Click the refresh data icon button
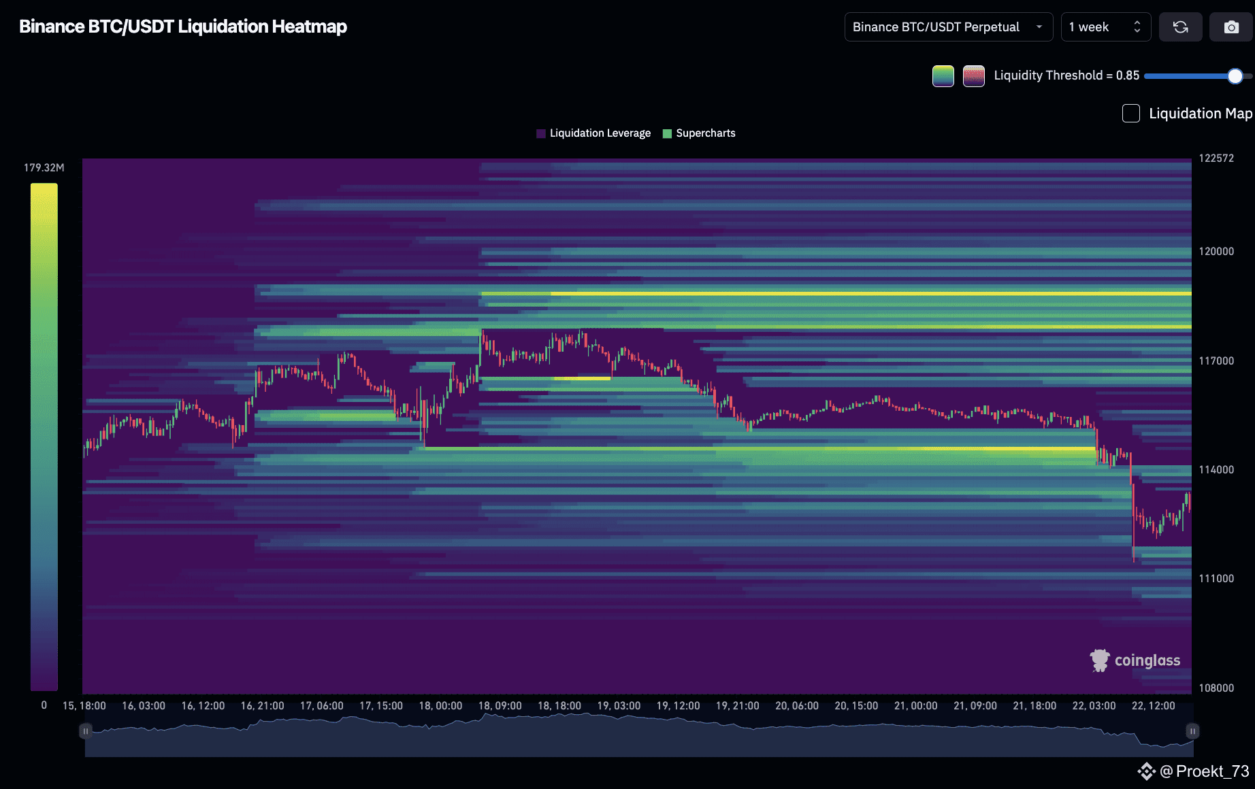 (1181, 27)
